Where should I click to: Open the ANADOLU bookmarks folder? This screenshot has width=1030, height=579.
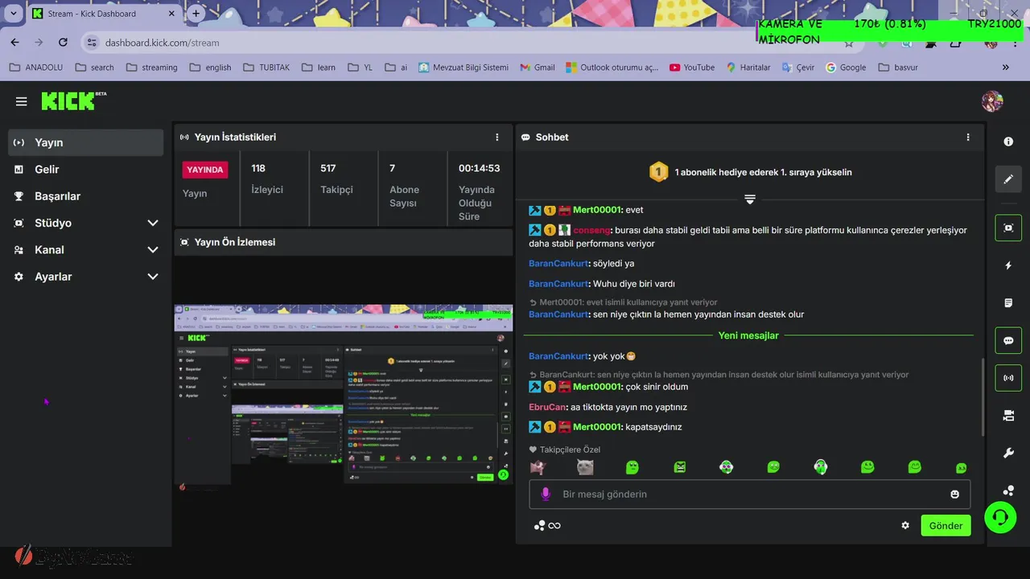(36, 68)
